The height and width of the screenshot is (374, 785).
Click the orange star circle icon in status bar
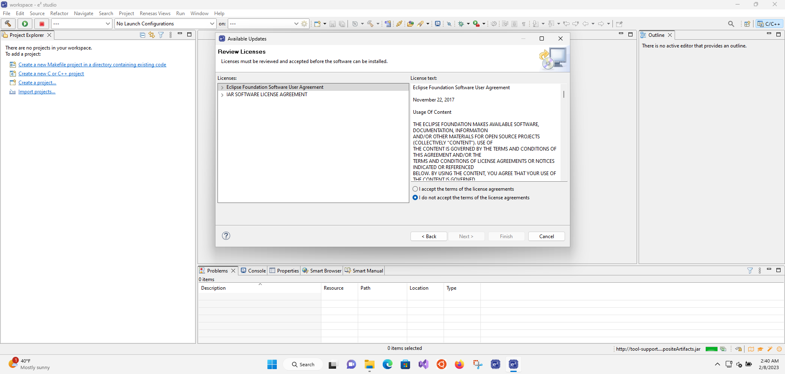pyautogui.click(x=779, y=349)
